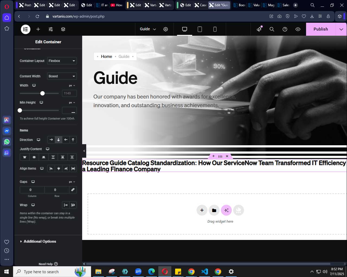Open the Help question mark icon
Screen dimensions: 347x277
coord(285,29)
